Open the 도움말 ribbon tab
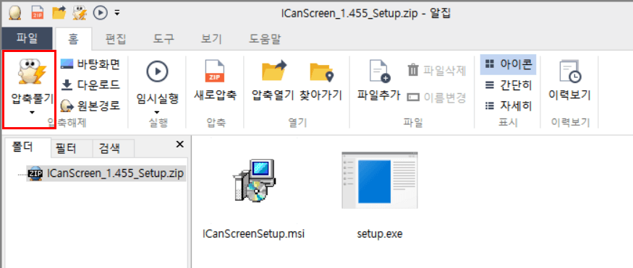 click(x=265, y=39)
